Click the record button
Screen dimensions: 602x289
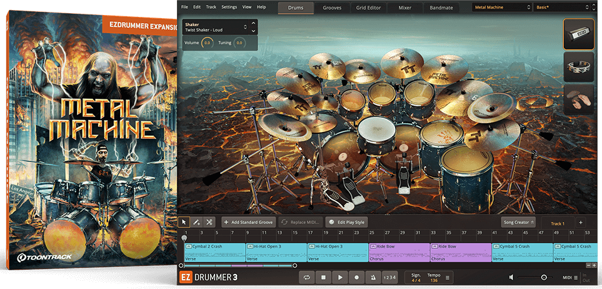[356, 277]
